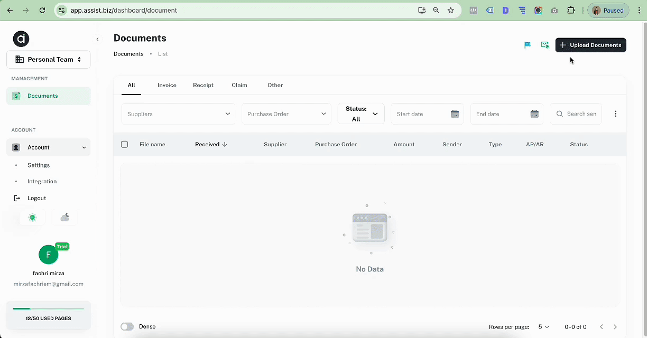
Task: Switch to dark mode moon icon
Action: [65, 218]
